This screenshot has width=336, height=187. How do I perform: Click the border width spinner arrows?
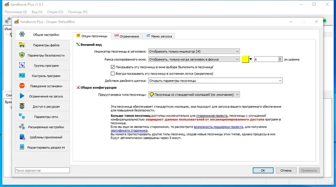tap(280, 59)
